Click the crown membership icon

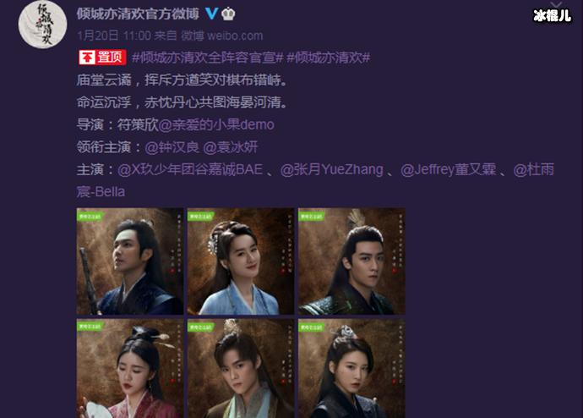pyautogui.click(x=228, y=14)
